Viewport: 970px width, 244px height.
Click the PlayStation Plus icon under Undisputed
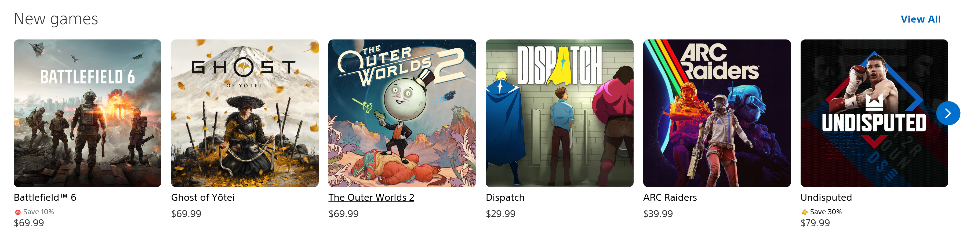(x=804, y=212)
